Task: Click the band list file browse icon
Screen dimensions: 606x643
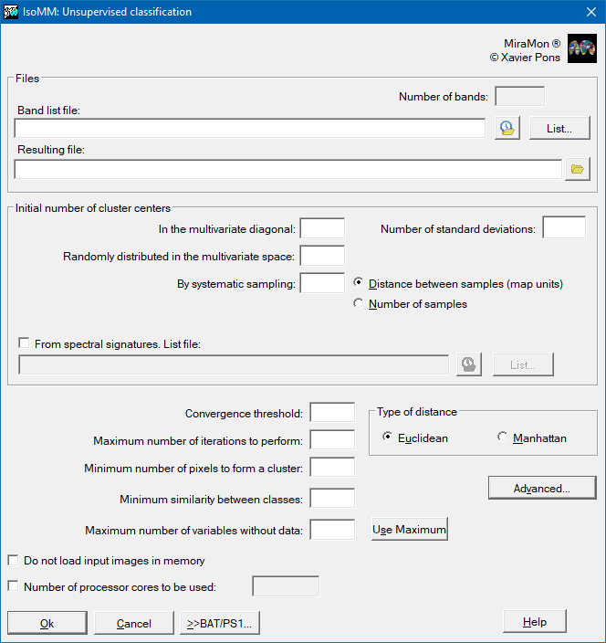Action: (507, 129)
